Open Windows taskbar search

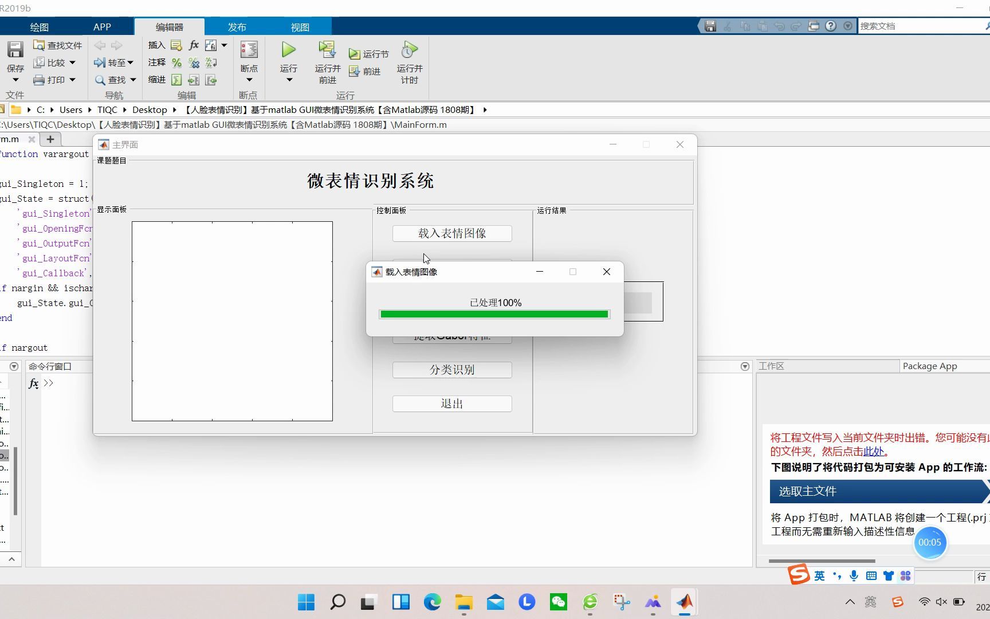[x=337, y=602]
